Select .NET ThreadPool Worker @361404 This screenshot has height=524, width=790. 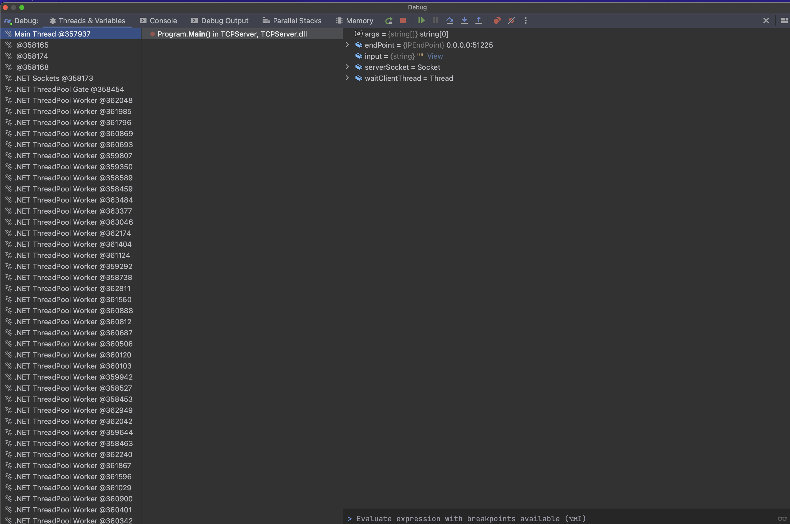pyautogui.click(x=70, y=244)
